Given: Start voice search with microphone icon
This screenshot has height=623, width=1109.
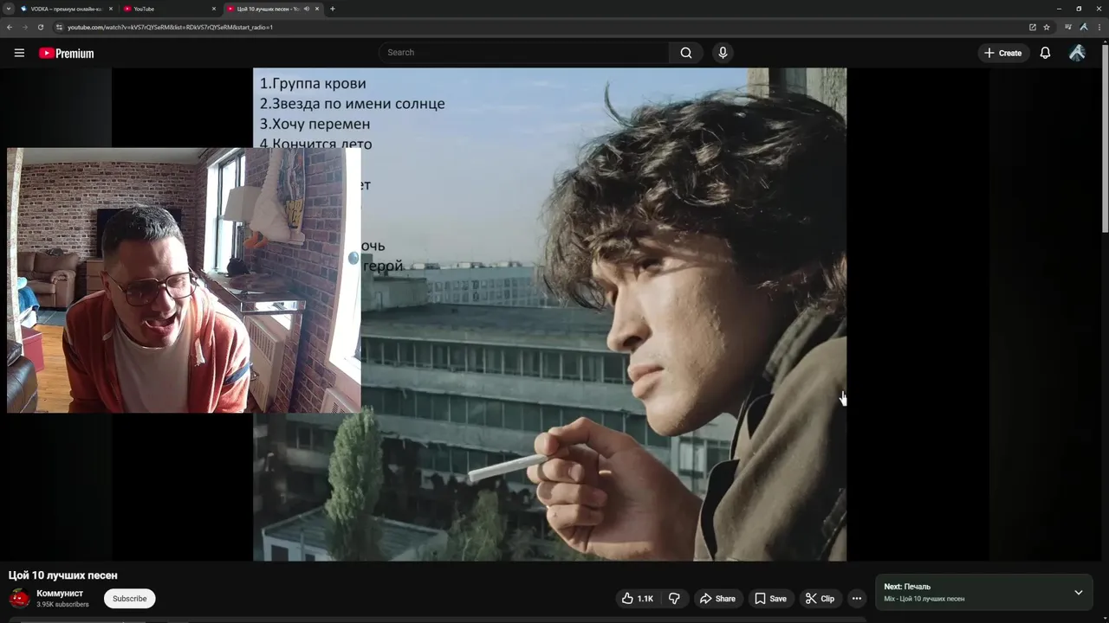Looking at the screenshot, I should tap(723, 53).
